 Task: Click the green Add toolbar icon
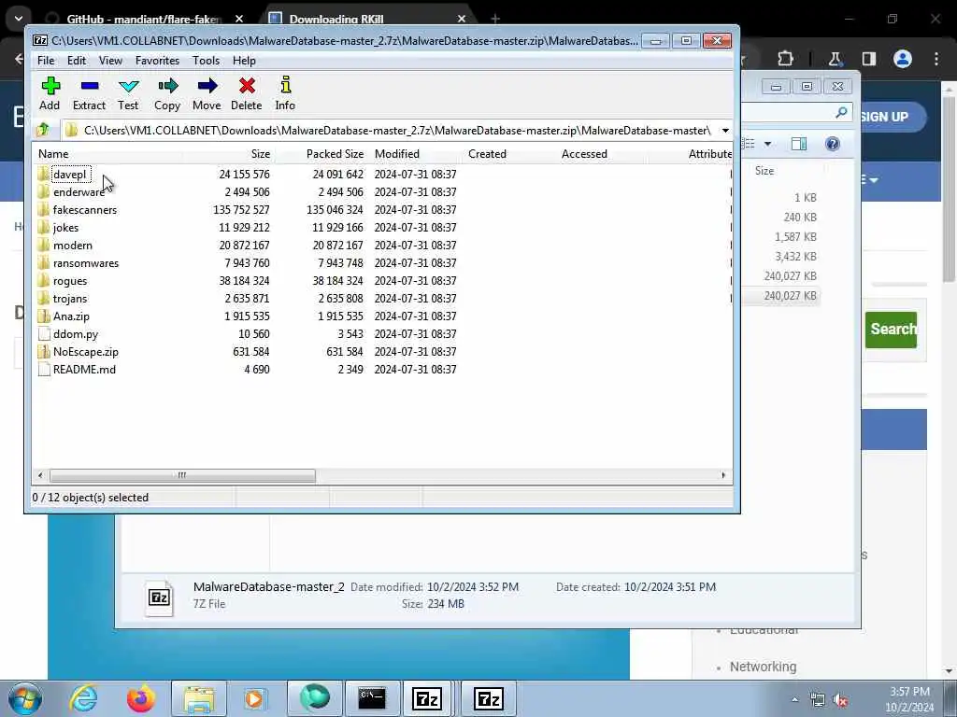(x=50, y=86)
